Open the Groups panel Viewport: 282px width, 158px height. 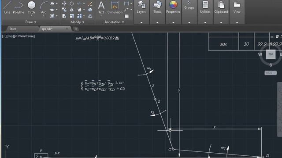point(189,5)
